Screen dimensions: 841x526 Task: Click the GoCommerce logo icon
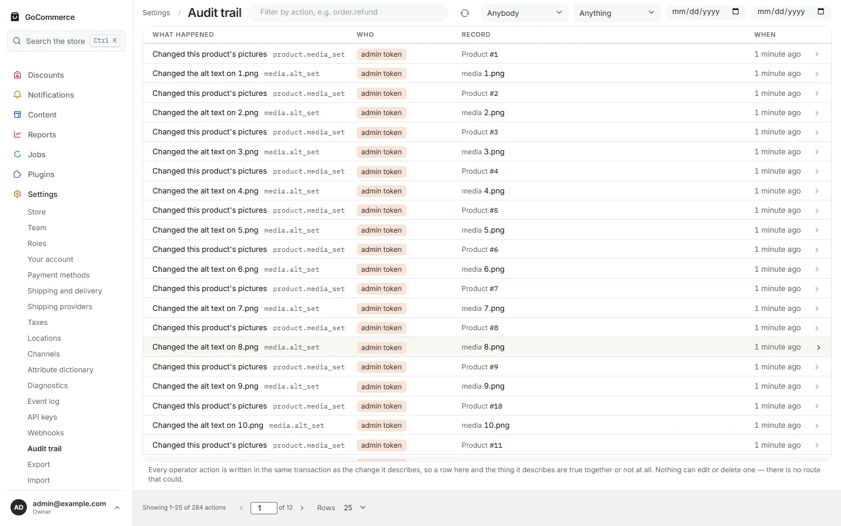click(x=15, y=17)
